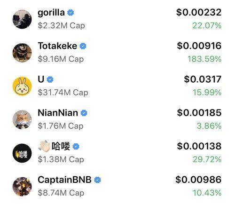The image size is (235, 204).
Task: Select the $31.74M Cap label
Action: pyautogui.click(x=63, y=92)
